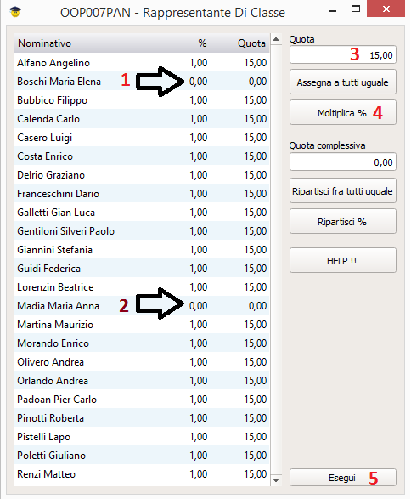Select the Boschi Maria Elena row
The height and width of the screenshot is (499, 411).
[142, 81]
